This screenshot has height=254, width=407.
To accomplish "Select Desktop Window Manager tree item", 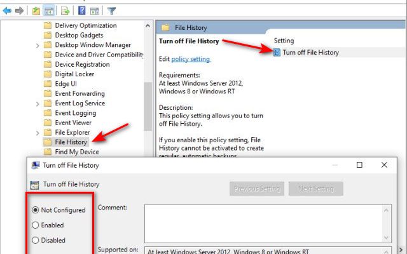I will pos(93,45).
